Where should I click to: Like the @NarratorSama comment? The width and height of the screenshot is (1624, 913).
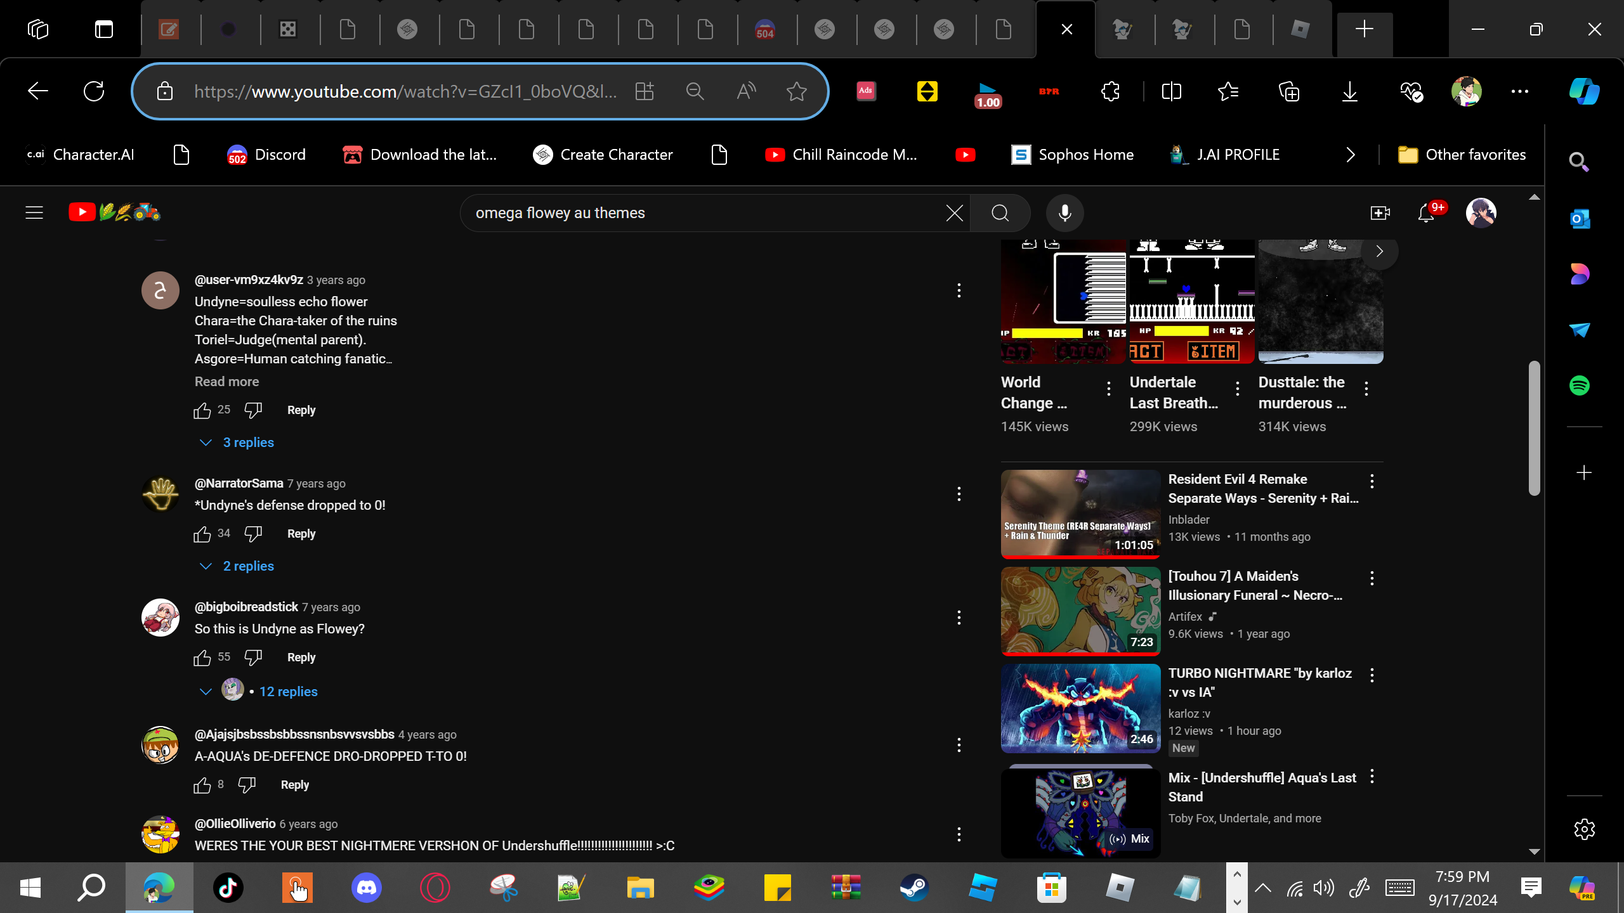(202, 534)
